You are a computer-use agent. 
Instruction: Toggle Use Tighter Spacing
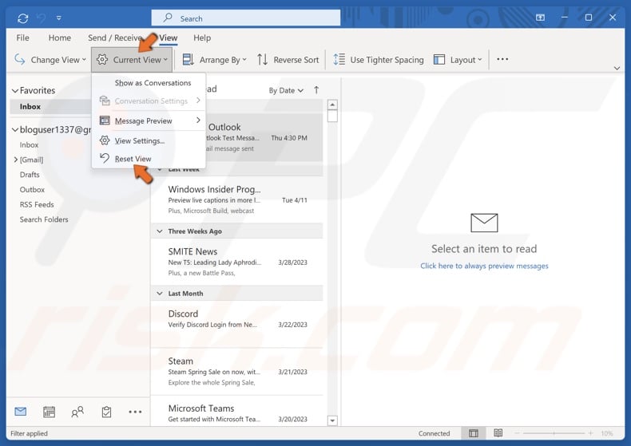[379, 60]
